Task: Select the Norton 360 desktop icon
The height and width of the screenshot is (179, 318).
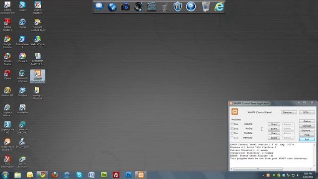Action: point(7,91)
